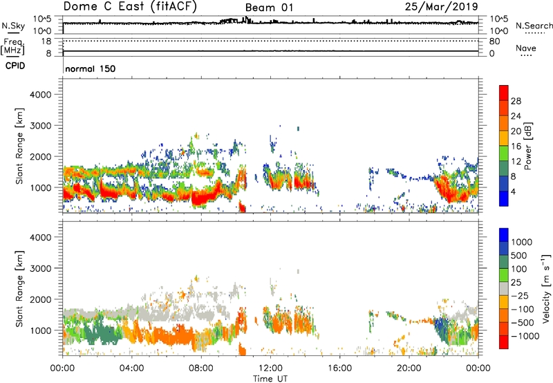Click the "Time UT" axis title
The height and width of the screenshot is (383, 553).
(x=270, y=379)
